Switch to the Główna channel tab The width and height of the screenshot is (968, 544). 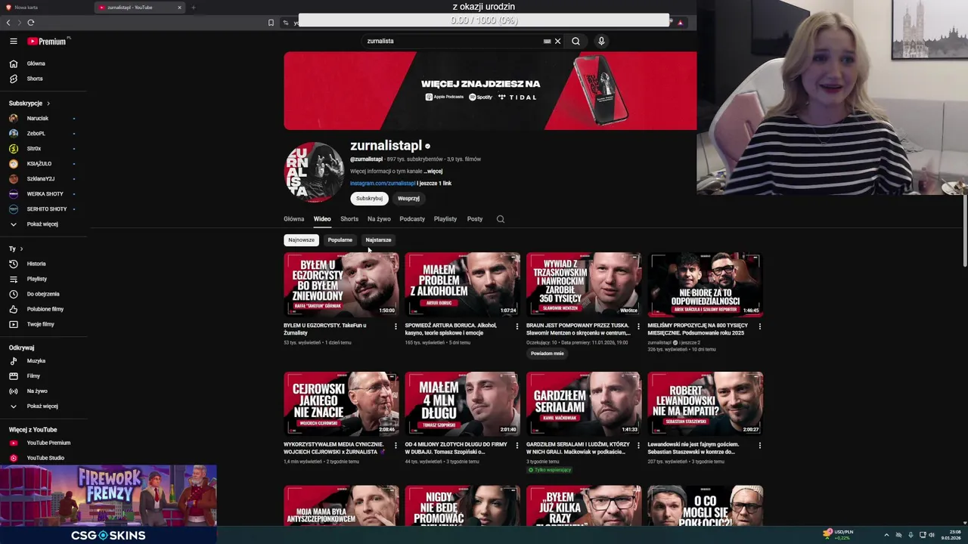coord(293,219)
